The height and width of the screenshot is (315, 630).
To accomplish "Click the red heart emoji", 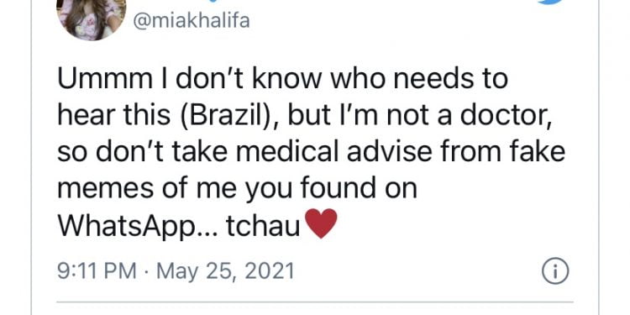I will coord(321,223).
